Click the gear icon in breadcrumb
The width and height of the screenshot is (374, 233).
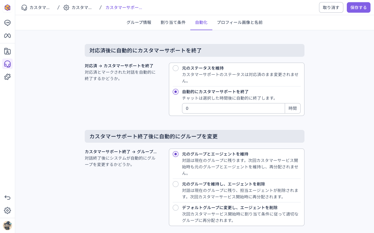click(x=66, y=8)
